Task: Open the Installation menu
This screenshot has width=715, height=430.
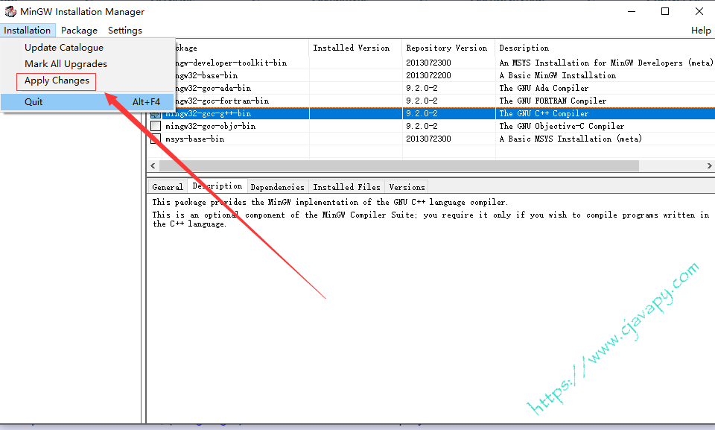Action: coord(28,30)
